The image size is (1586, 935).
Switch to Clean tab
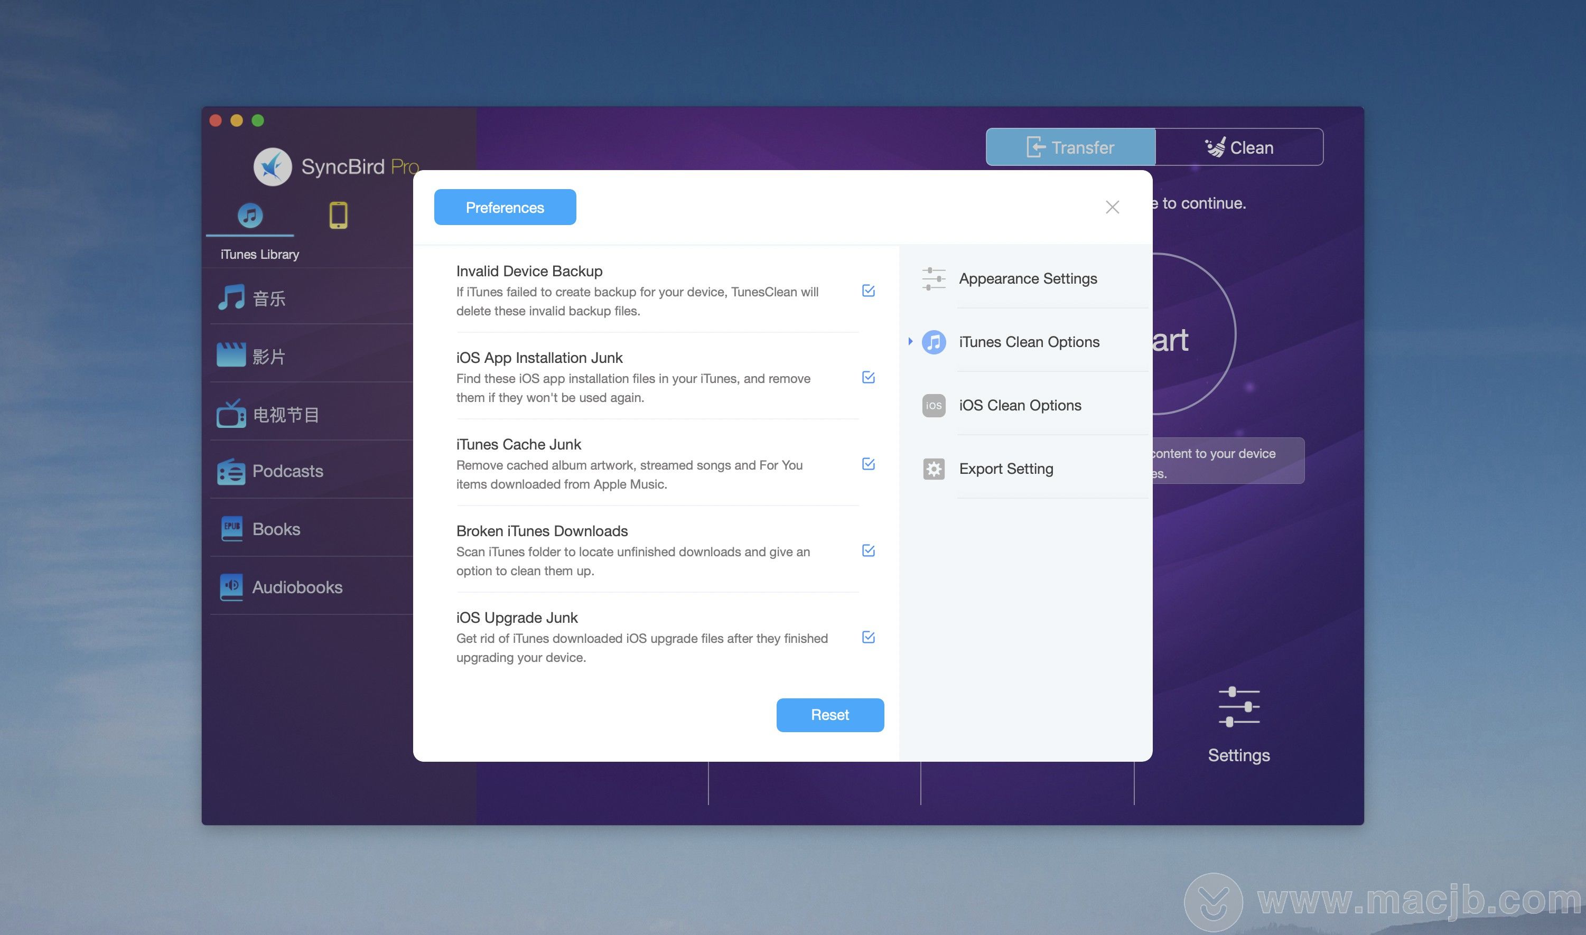coord(1239,146)
